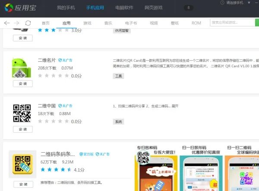Open the 二维码条码条... app title
The width and height of the screenshot is (259, 191).
pyautogui.click(x=58, y=154)
